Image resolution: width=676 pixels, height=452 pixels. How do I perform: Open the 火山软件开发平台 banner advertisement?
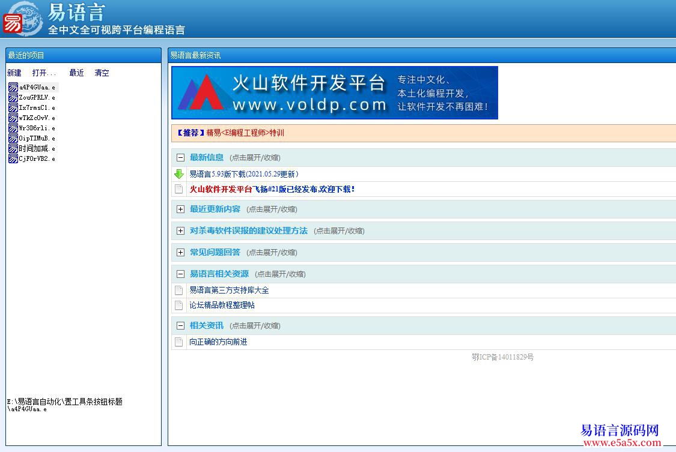(335, 93)
